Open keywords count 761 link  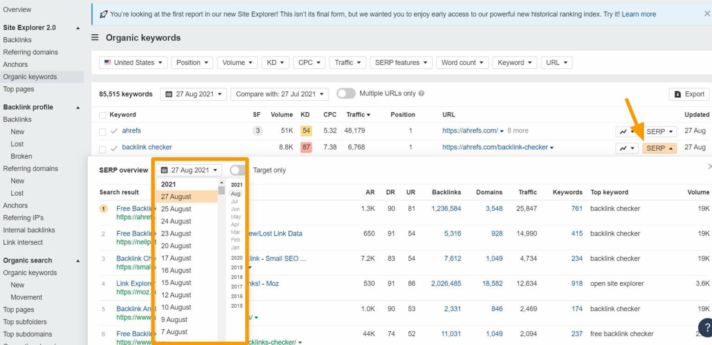(577, 209)
